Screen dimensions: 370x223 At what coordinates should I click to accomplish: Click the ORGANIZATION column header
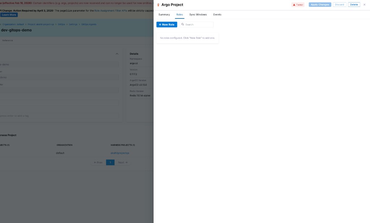coord(64,145)
